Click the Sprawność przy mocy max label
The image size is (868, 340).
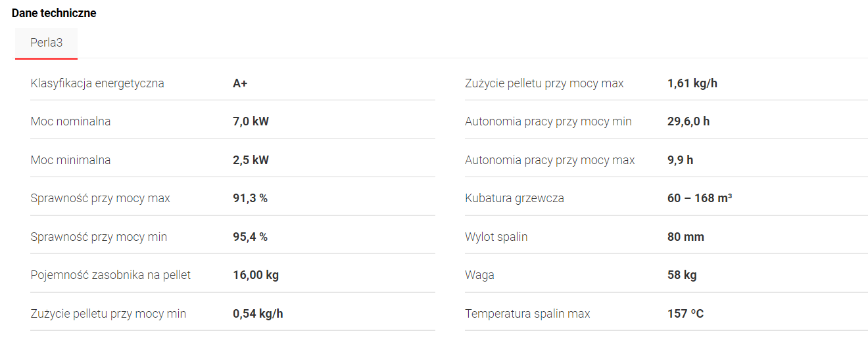pos(100,198)
